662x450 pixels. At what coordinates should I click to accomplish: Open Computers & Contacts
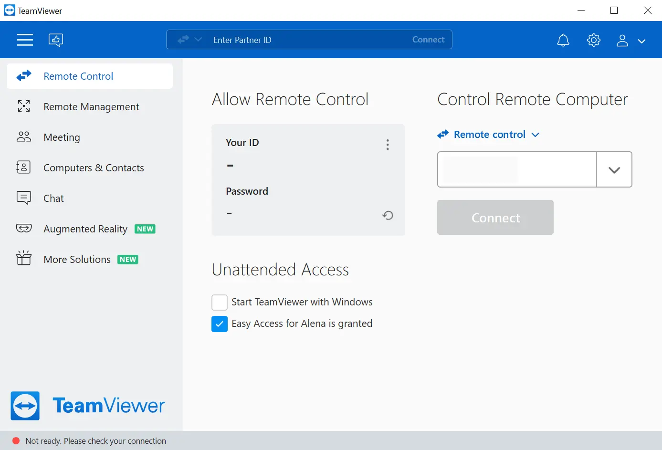(x=90, y=167)
